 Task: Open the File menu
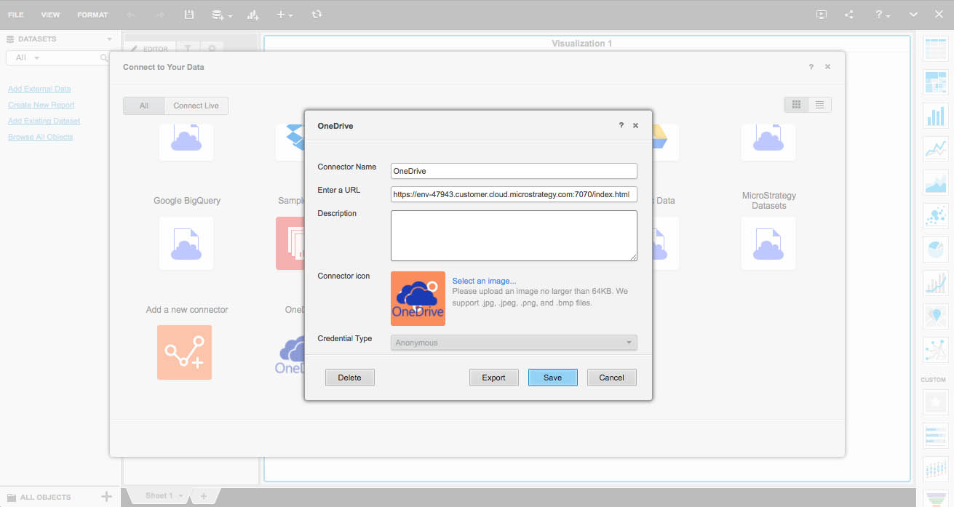point(15,15)
